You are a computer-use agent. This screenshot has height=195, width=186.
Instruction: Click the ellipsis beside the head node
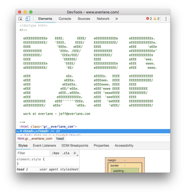(18, 131)
